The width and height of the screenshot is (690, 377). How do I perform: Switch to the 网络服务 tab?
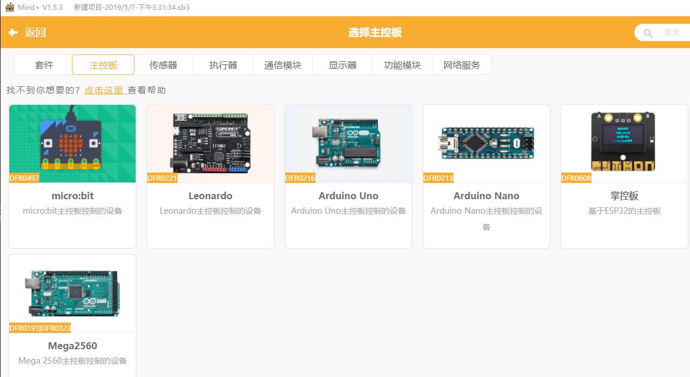(462, 65)
